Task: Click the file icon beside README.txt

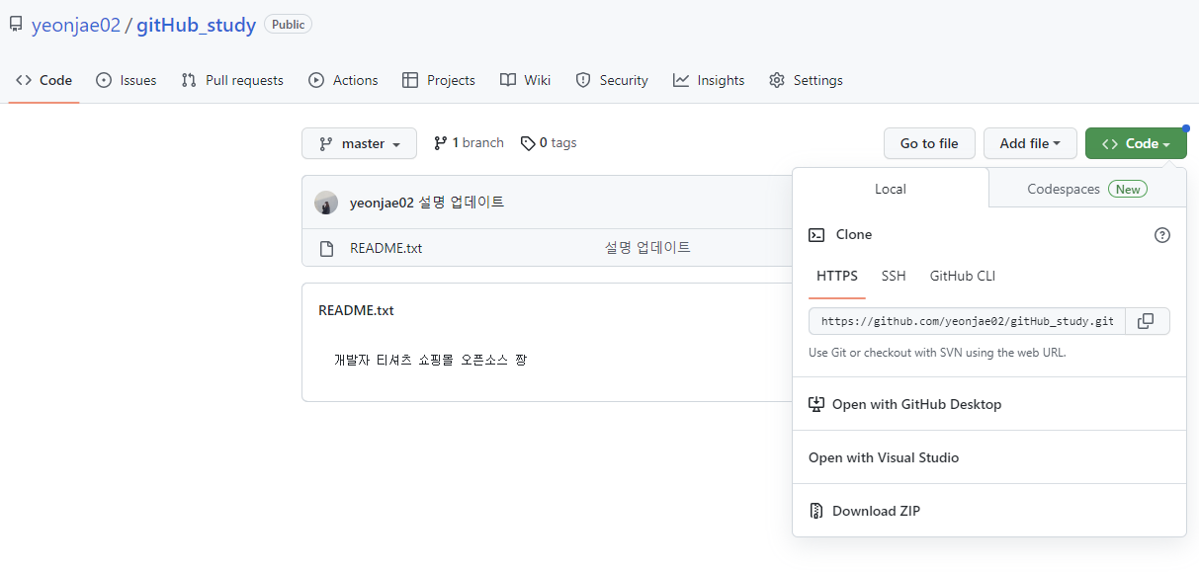Action: point(326,248)
